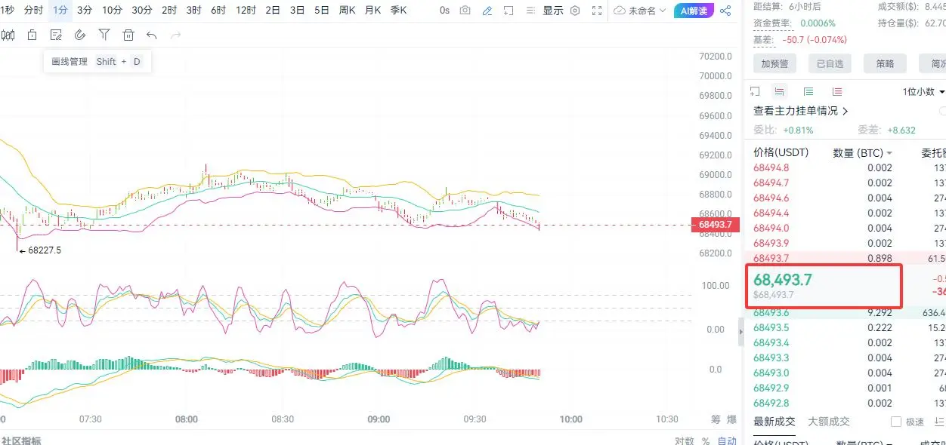
Task: Click the AI解读 button
Action: pyautogui.click(x=693, y=11)
